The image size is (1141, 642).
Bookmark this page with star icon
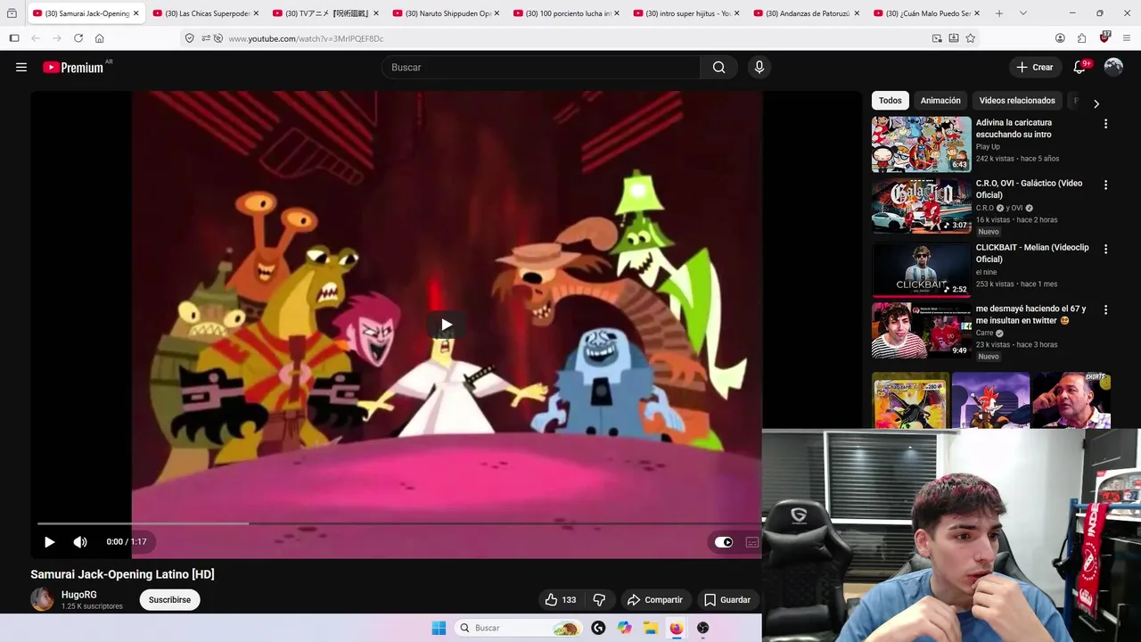[970, 38]
